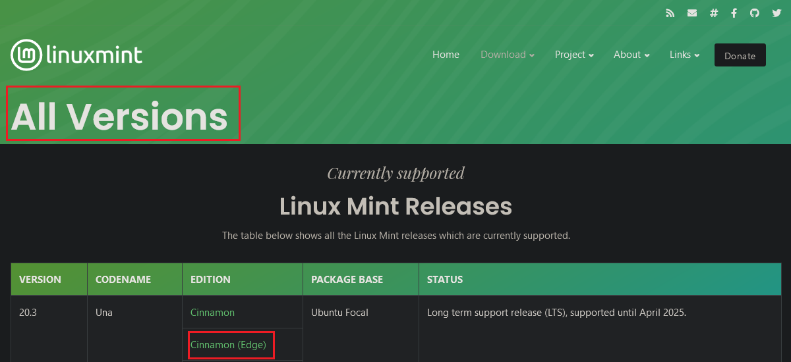791x362 pixels.
Task: Expand the Links dropdown
Action: pos(684,55)
